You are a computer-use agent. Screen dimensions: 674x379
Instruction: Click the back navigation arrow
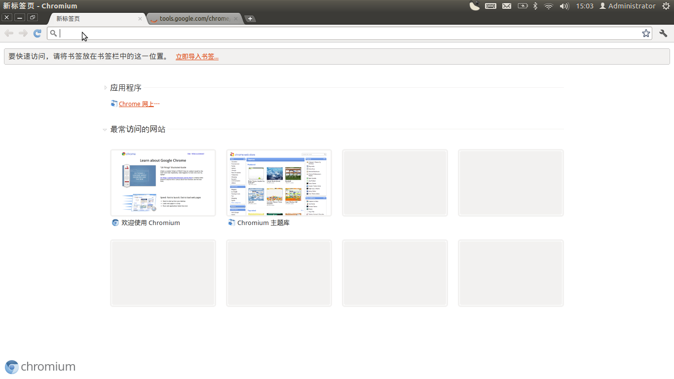pos(9,33)
